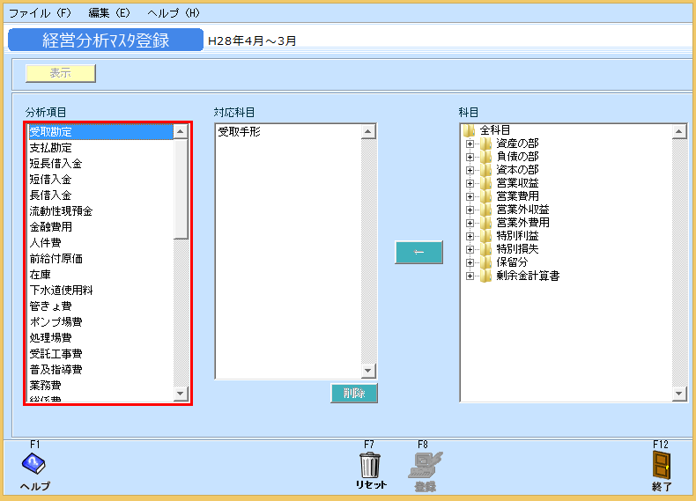
Task: Click the 特別利益 folder icon
Action: tap(485, 236)
